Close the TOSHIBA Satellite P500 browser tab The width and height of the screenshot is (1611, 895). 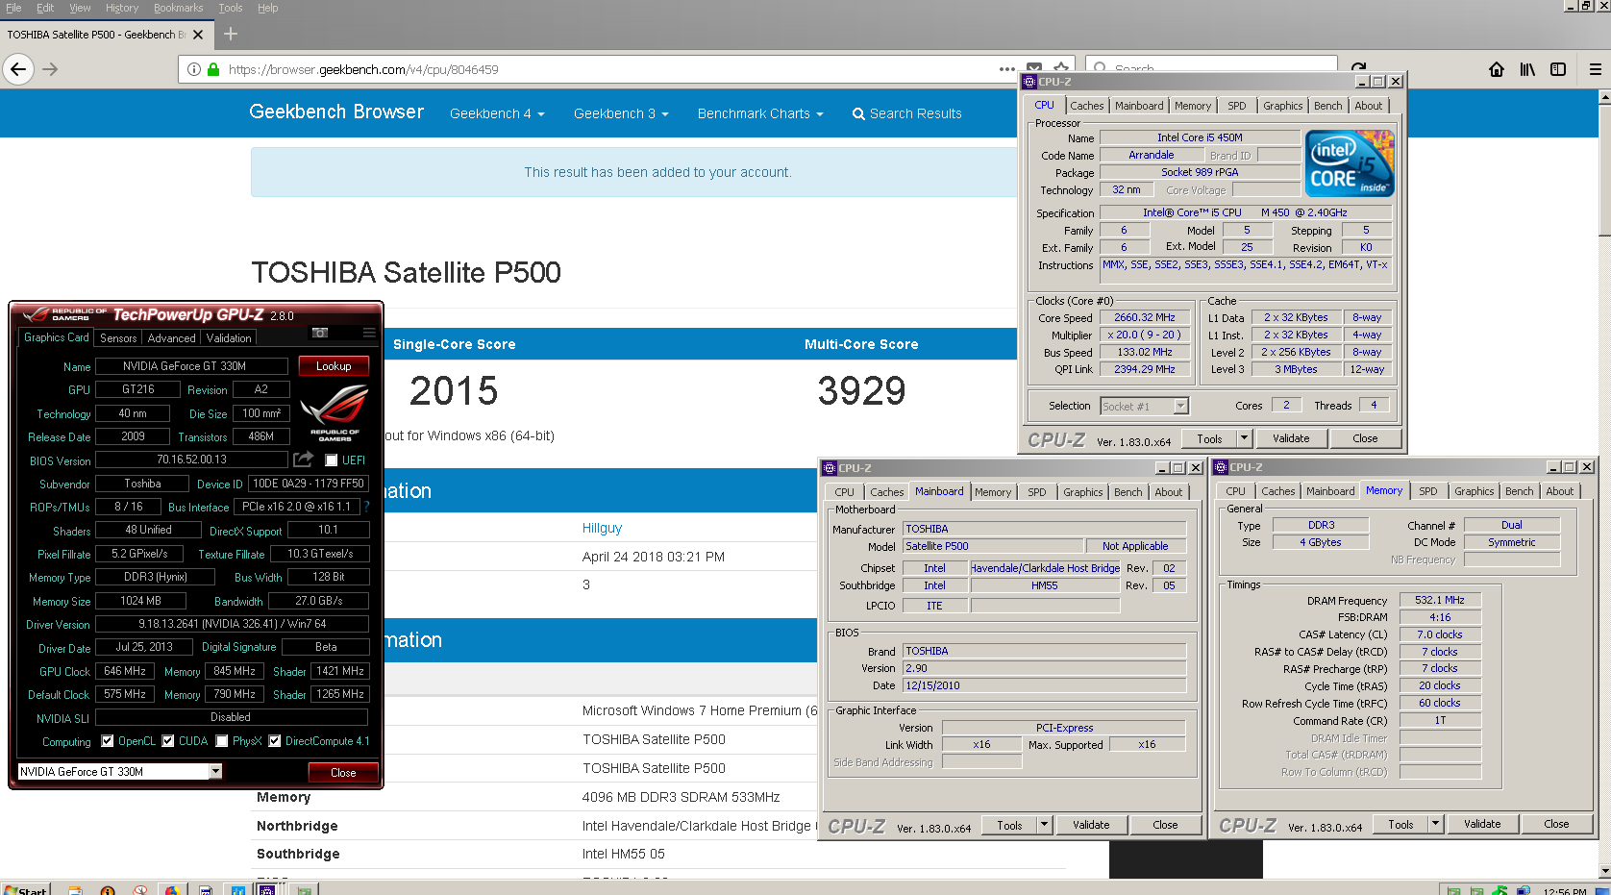(x=198, y=35)
